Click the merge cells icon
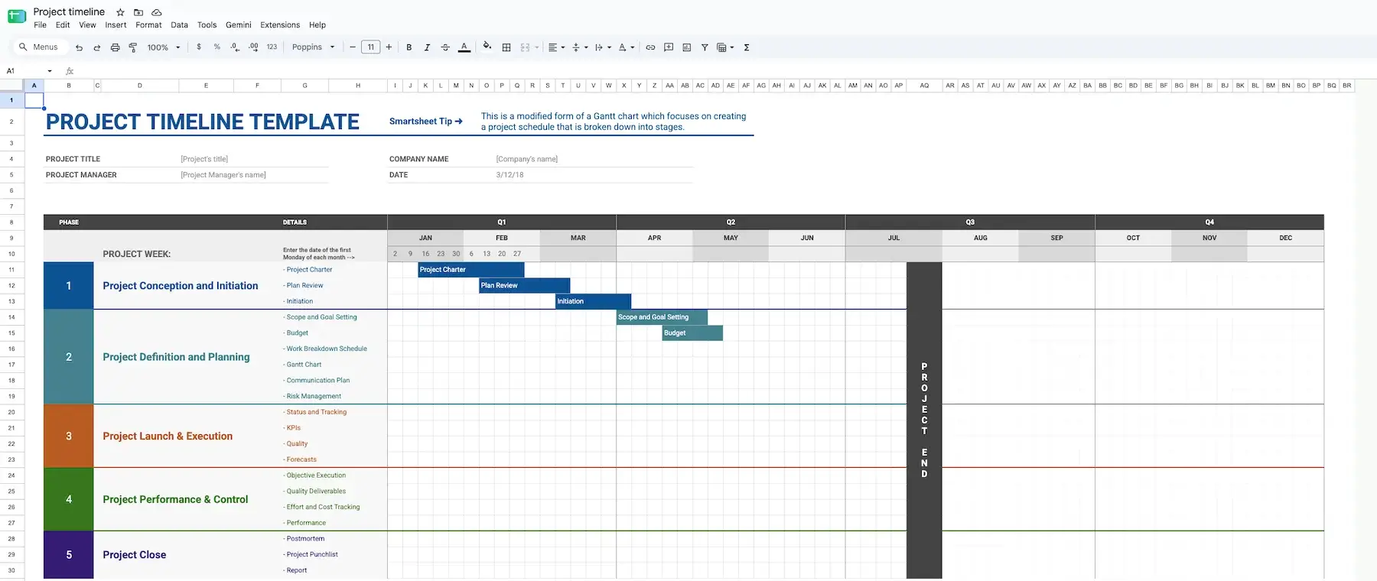1377x581 pixels. [525, 47]
